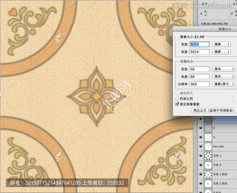The height and width of the screenshot is (193, 237).
Task: Select channel 1 thumbnail
Action: [x=208, y=119]
